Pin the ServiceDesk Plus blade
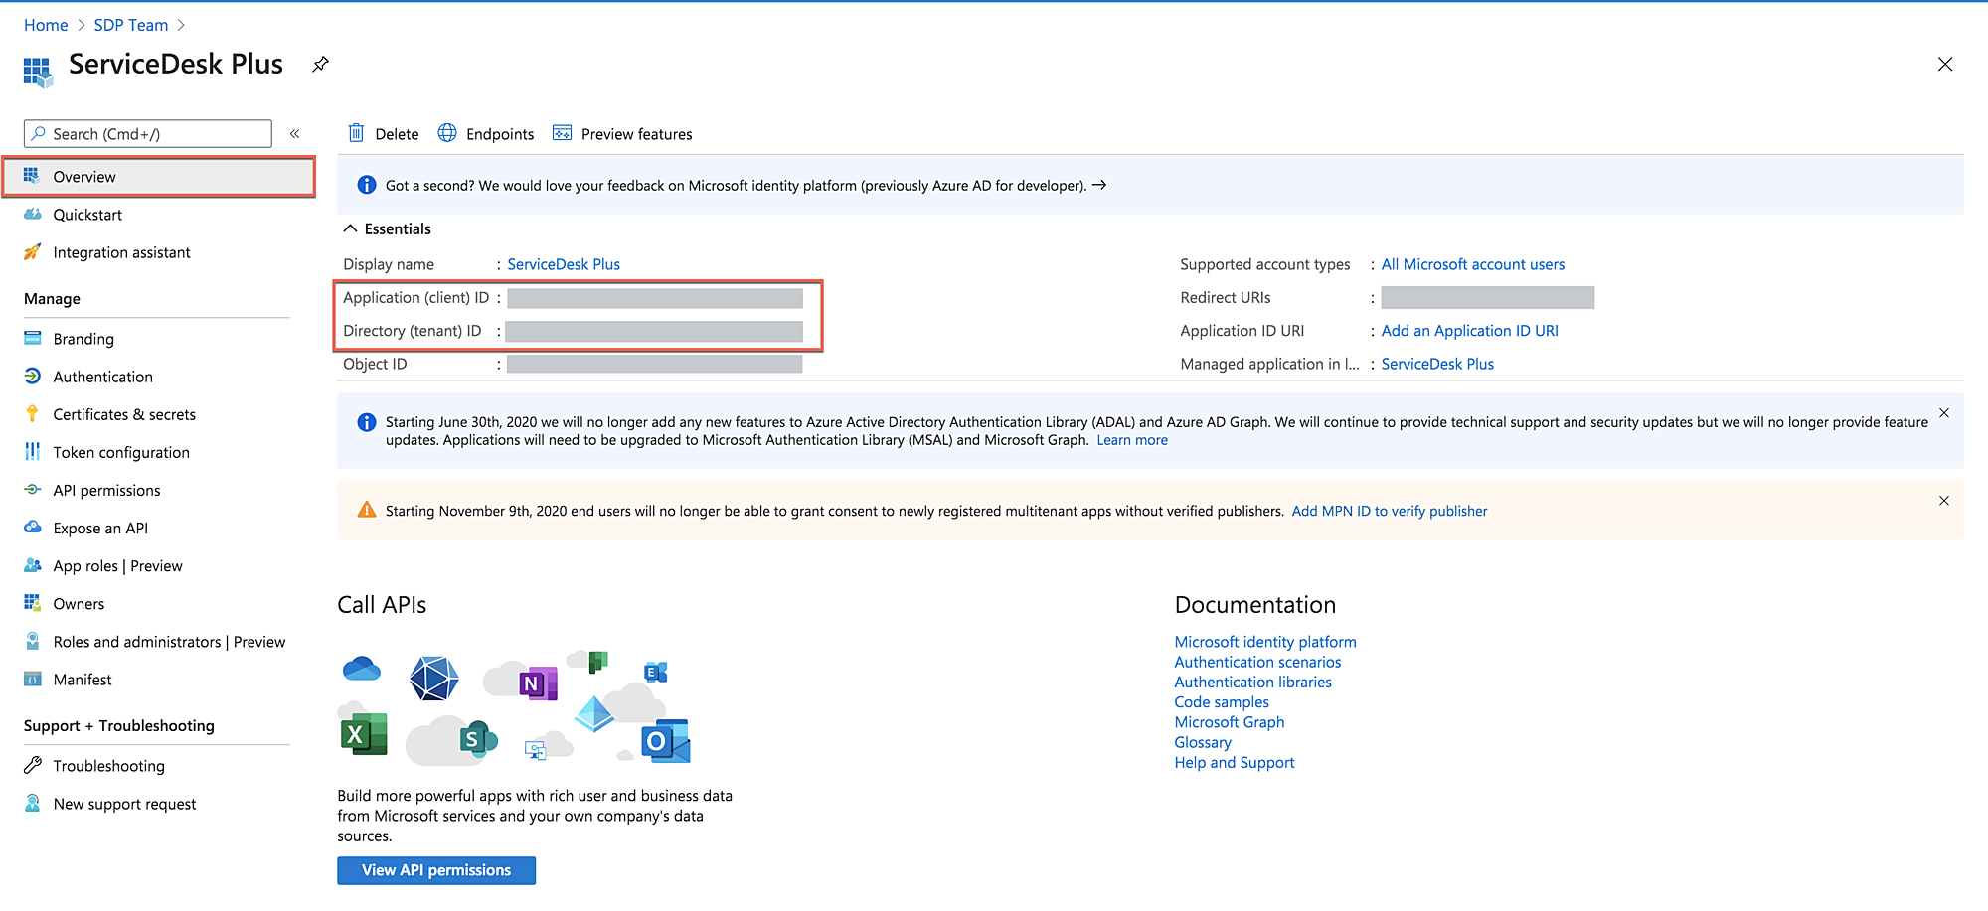The height and width of the screenshot is (911, 1988). tap(320, 65)
